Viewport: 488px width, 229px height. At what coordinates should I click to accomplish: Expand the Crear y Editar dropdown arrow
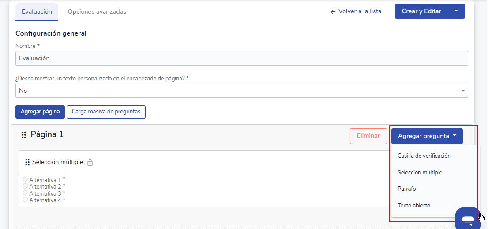pyautogui.click(x=456, y=11)
